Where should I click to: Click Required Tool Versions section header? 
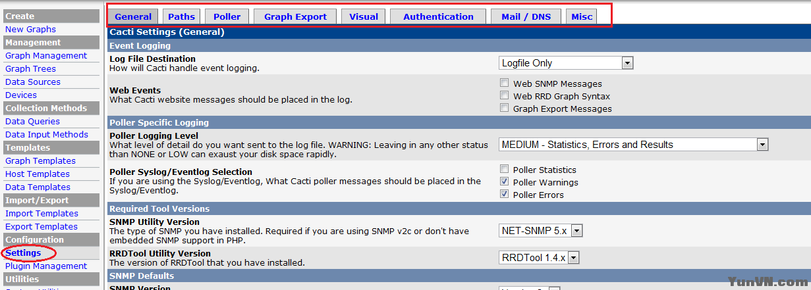(x=459, y=208)
